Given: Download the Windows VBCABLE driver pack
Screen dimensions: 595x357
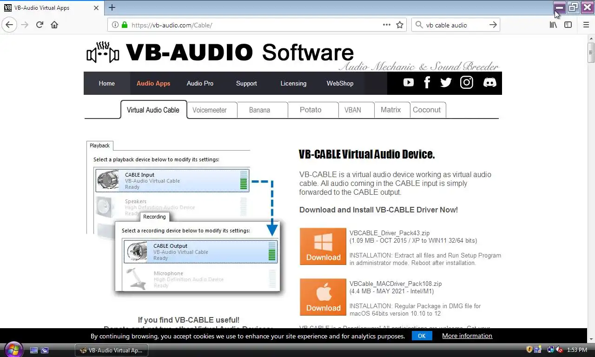Looking at the screenshot, I should click(x=323, y=246).
